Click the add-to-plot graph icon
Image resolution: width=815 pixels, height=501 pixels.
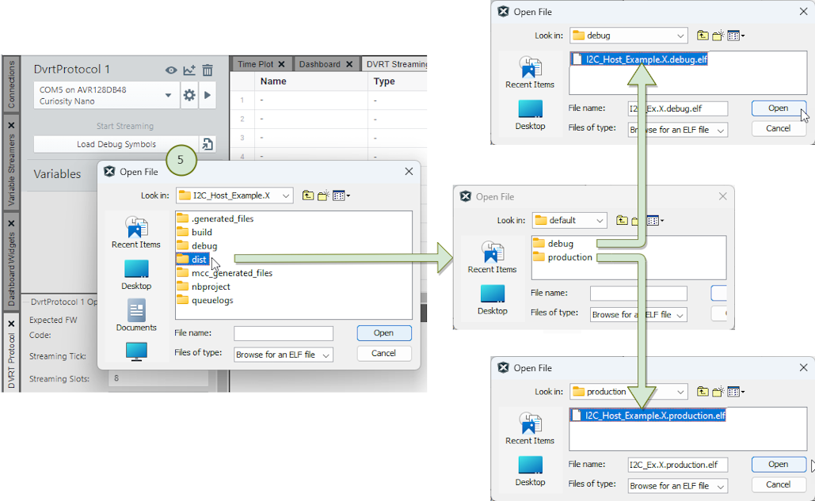(x=189, y=70)
